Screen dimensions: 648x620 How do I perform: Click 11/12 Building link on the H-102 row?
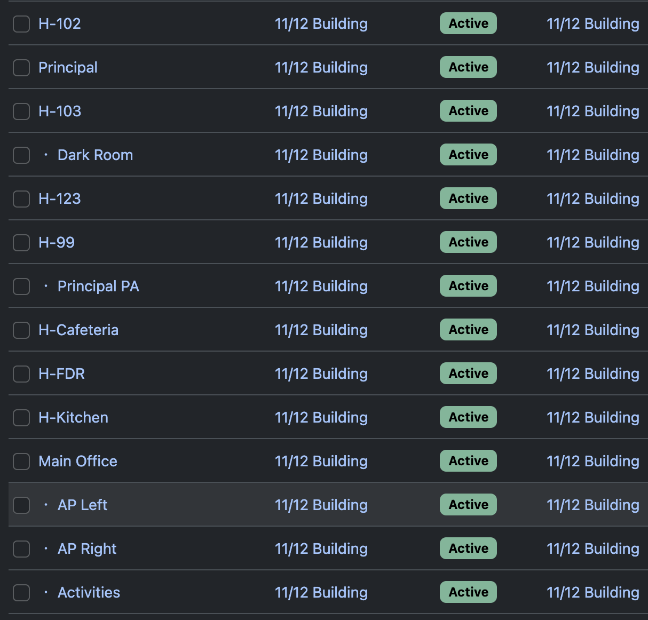tap(321, 23)
